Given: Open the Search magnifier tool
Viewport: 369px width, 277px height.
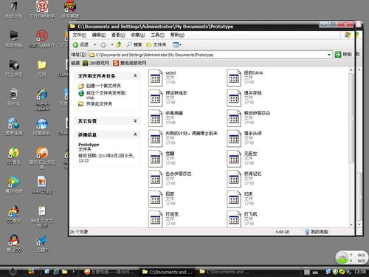Looking at the screenshot, I should (134, 44).
